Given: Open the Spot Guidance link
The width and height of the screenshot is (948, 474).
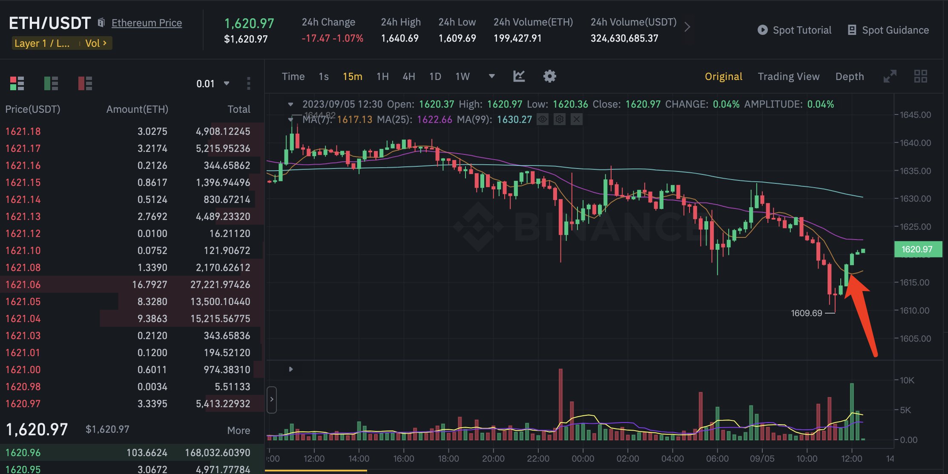Looking at the screenshot, I should coord(895,30).
